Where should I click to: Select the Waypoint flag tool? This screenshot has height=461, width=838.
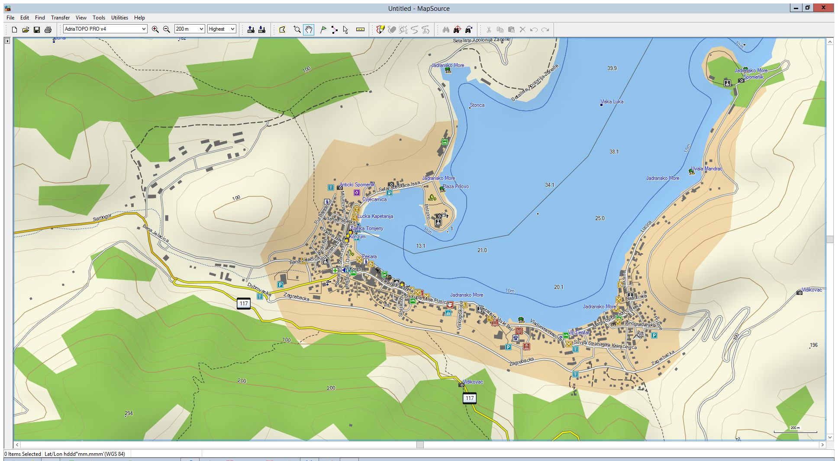(x=323, y=29)
